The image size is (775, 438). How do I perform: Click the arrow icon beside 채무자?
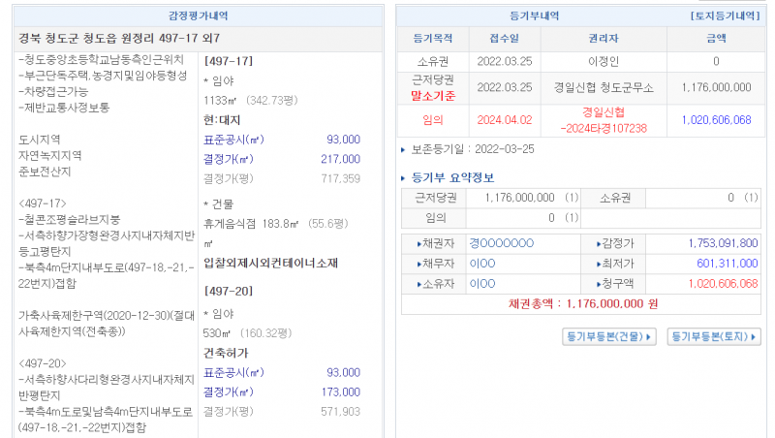point(419,264)
